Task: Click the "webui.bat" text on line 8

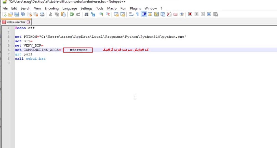Action: click(x=36, y=59)
